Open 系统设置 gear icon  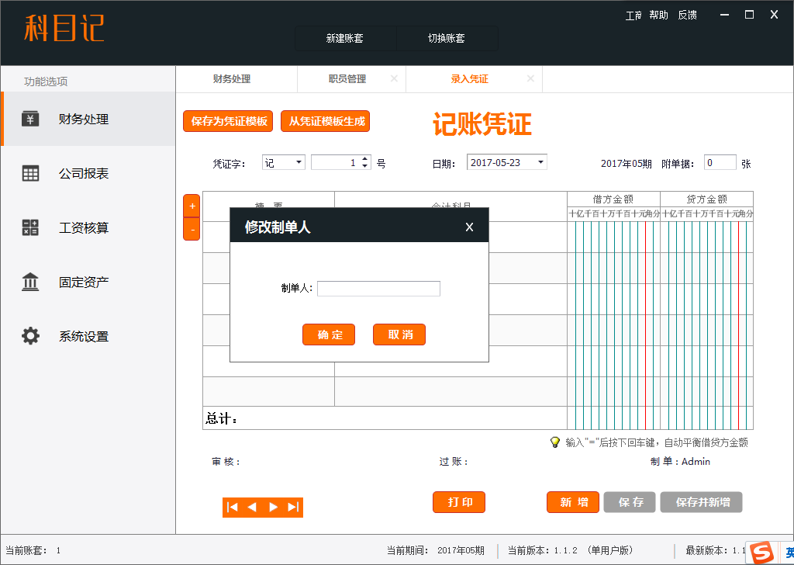30,337
